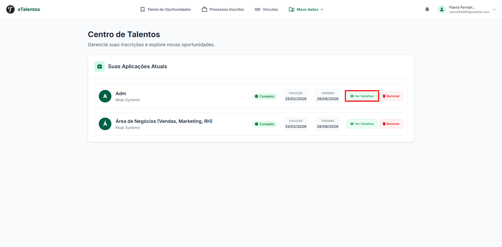Click the user avatar icon in the top bar
Image resolution: width=502 pixels, height=247 pixels.
[x=442, y=9]
